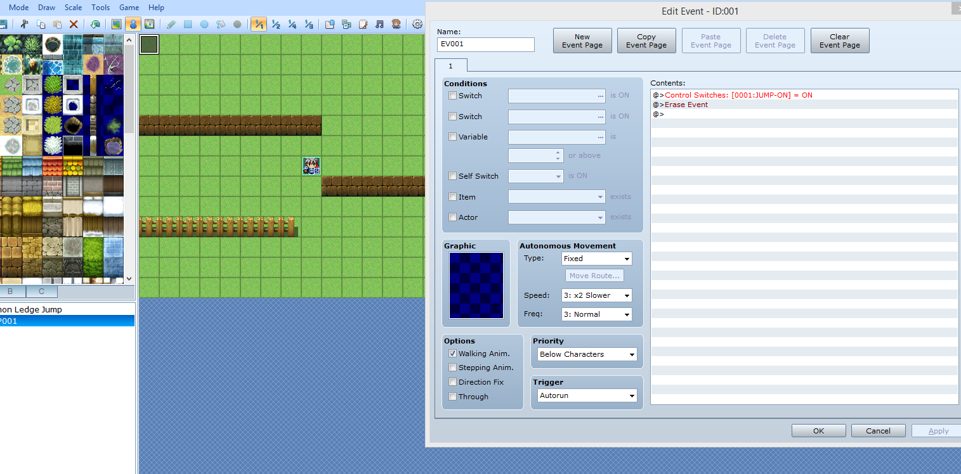This screenshot has width=961, height=474.
Task: Open the Script Editor
Action: [x=363, y=23]
